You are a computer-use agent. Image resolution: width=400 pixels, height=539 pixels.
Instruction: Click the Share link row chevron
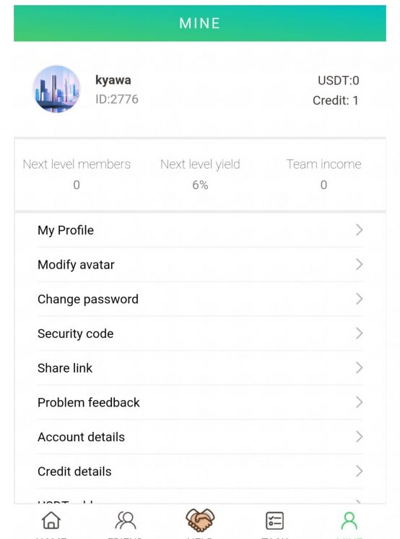[x=359, y=368]
